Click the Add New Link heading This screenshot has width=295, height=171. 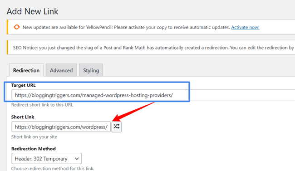point(32,11)
